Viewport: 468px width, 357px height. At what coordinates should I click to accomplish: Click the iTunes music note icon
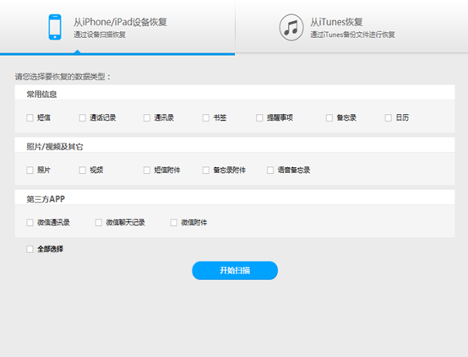tap(291, 28)
